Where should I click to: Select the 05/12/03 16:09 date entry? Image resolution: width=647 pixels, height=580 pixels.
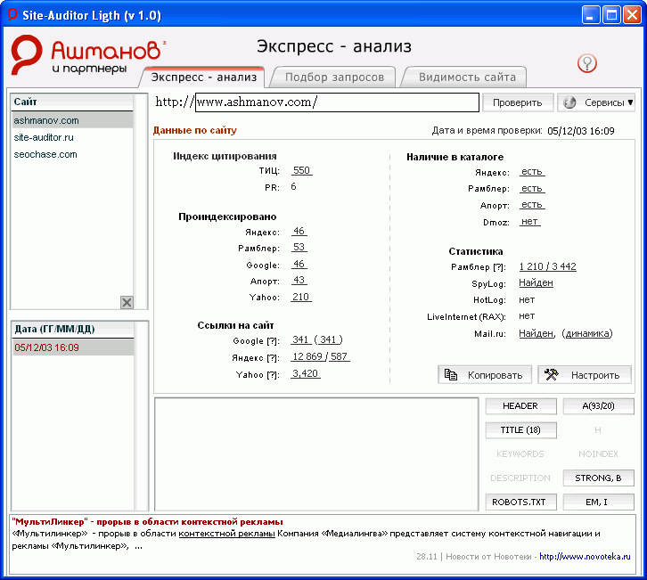click(72, 347)
